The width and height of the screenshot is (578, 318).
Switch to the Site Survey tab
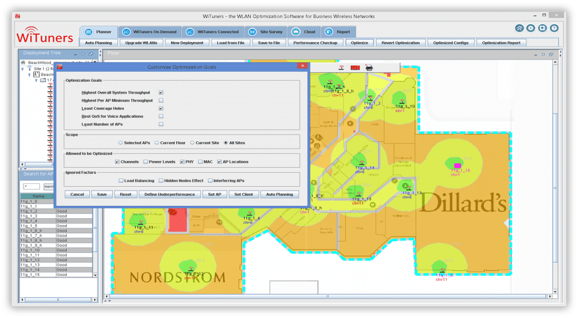(x=265, y=32)
